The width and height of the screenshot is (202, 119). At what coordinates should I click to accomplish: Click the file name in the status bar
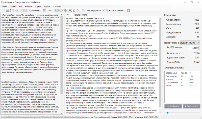pyautogui.click(x=96, y=117)
